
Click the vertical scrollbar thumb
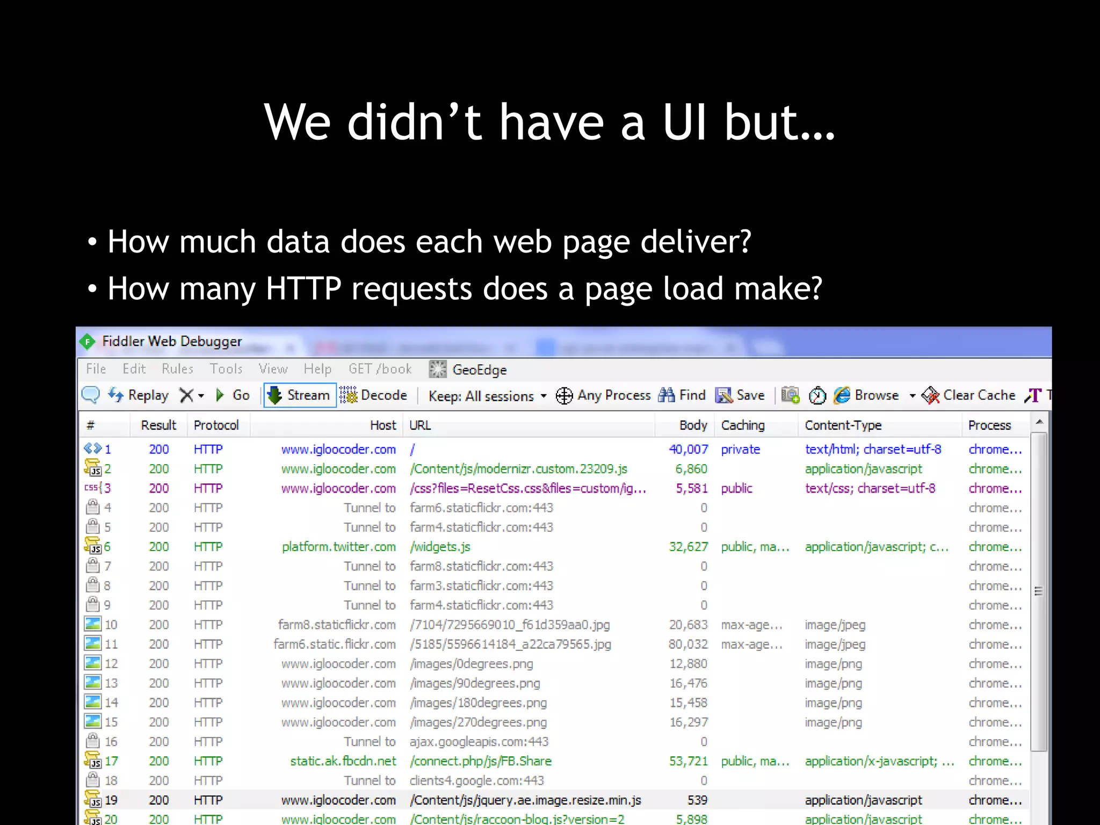[1039, 591]
